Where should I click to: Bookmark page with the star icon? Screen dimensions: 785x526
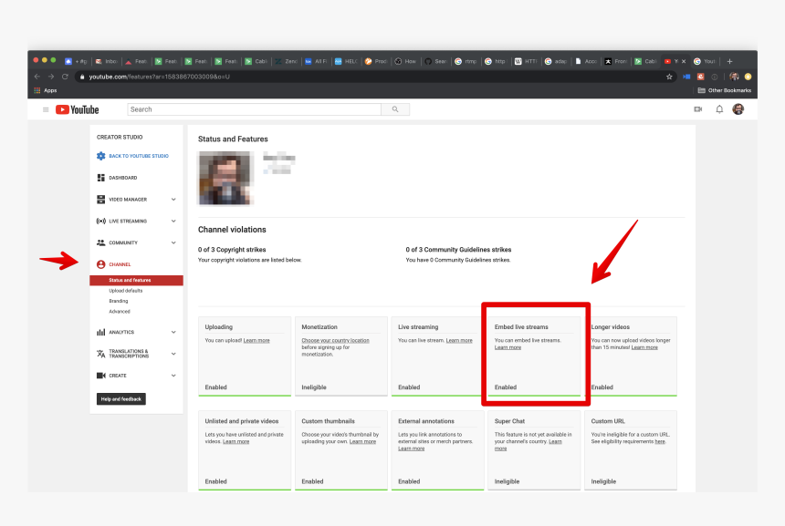(x=669, y=77)
